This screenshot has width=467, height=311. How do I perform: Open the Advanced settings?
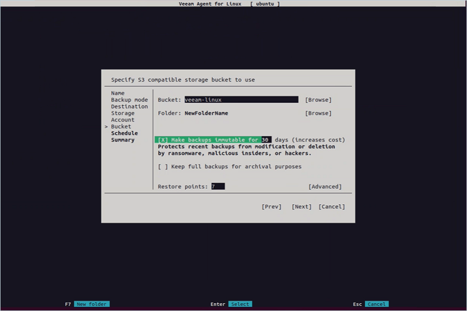coord(325,187)
